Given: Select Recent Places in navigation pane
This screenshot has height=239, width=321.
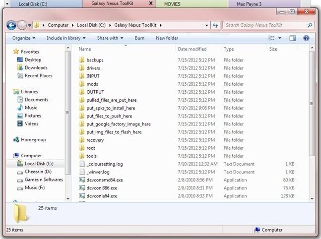Looking at the screenshot, I should coord(39,75).
